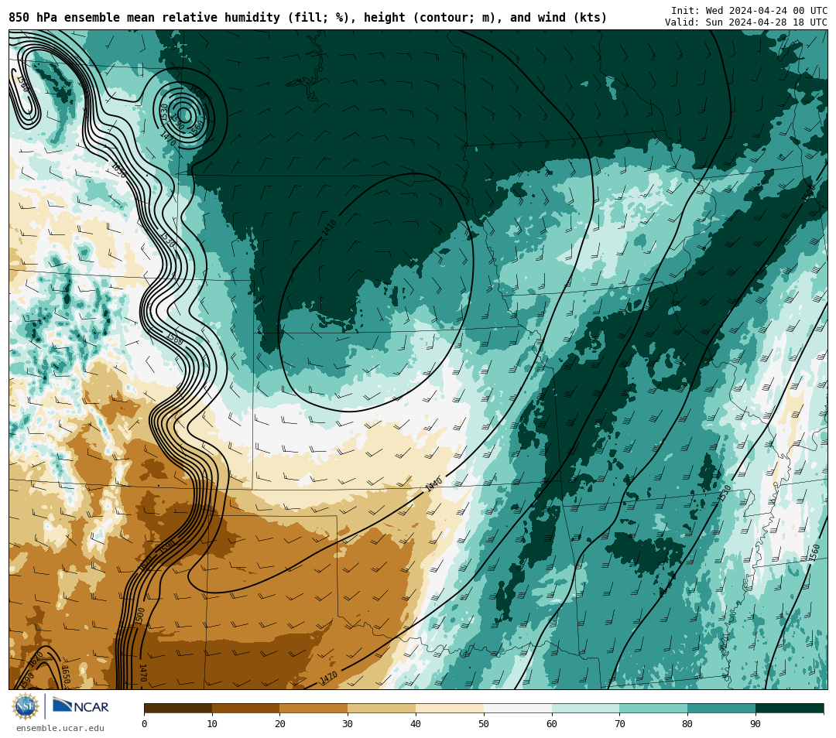Click the colorbar tick label 40
836x738 pixels.
point(416,723)
